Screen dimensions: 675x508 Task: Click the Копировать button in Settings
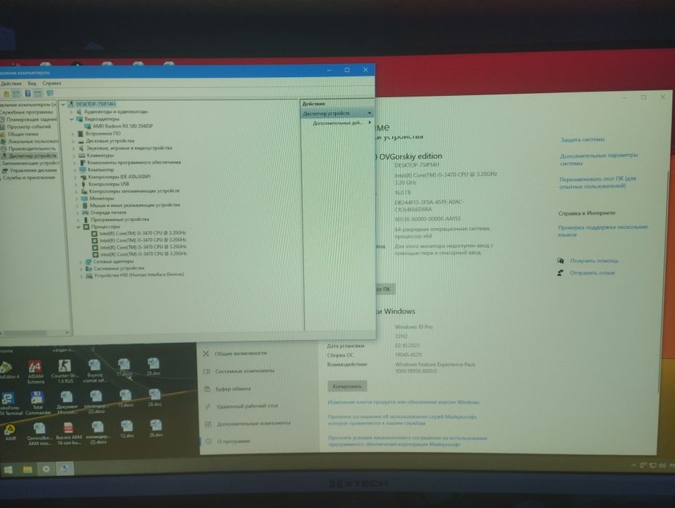[347, 386]
